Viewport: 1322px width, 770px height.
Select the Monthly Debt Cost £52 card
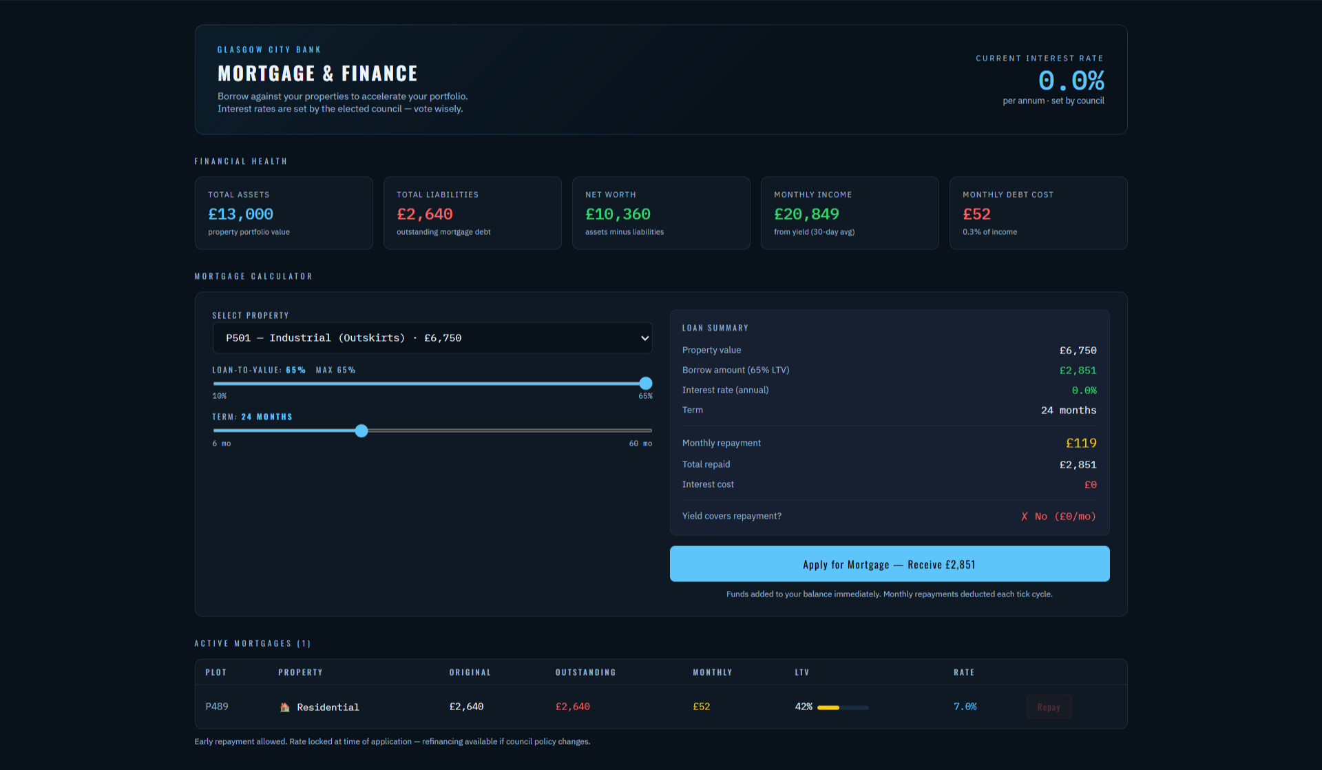pos(1038,213)
